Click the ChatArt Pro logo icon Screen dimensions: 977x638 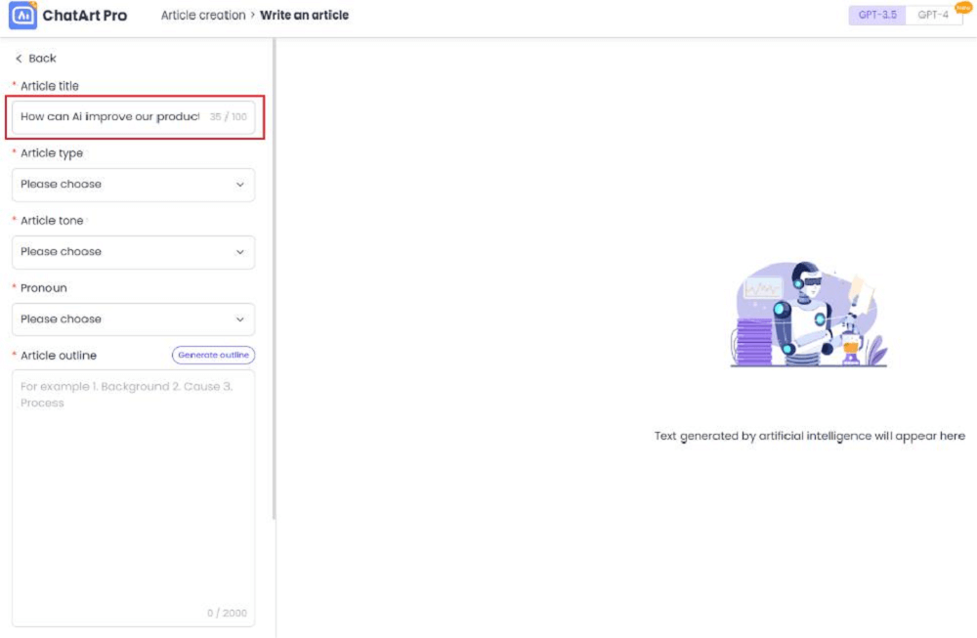pyautogui.click(x=22, y=15)
